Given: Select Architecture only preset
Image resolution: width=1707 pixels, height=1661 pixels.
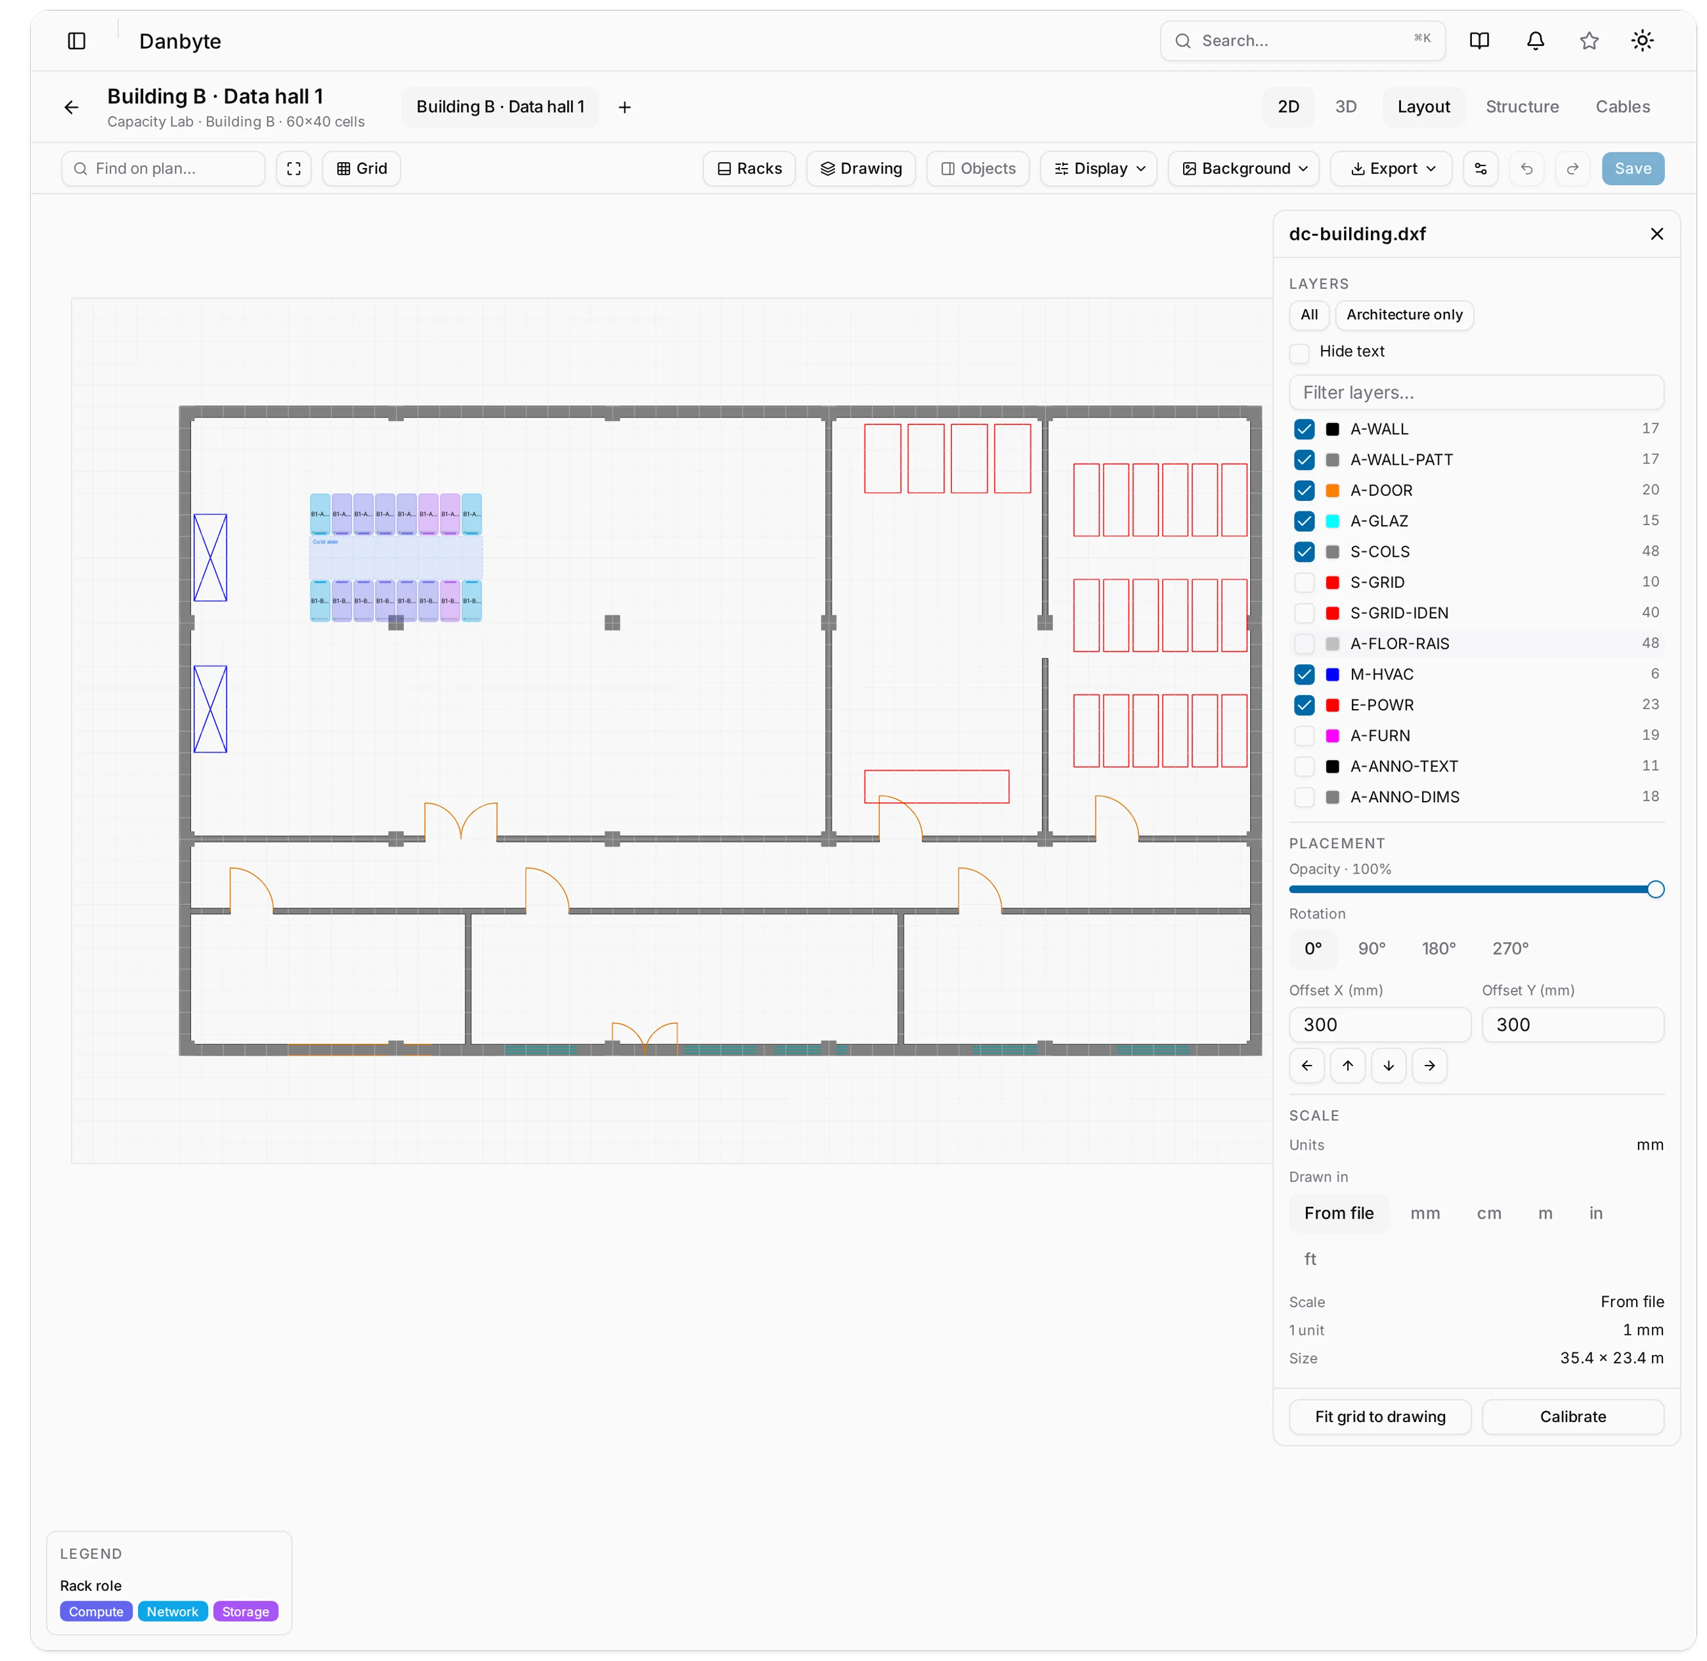Looking at the screenshot, I should [1404, 315].
